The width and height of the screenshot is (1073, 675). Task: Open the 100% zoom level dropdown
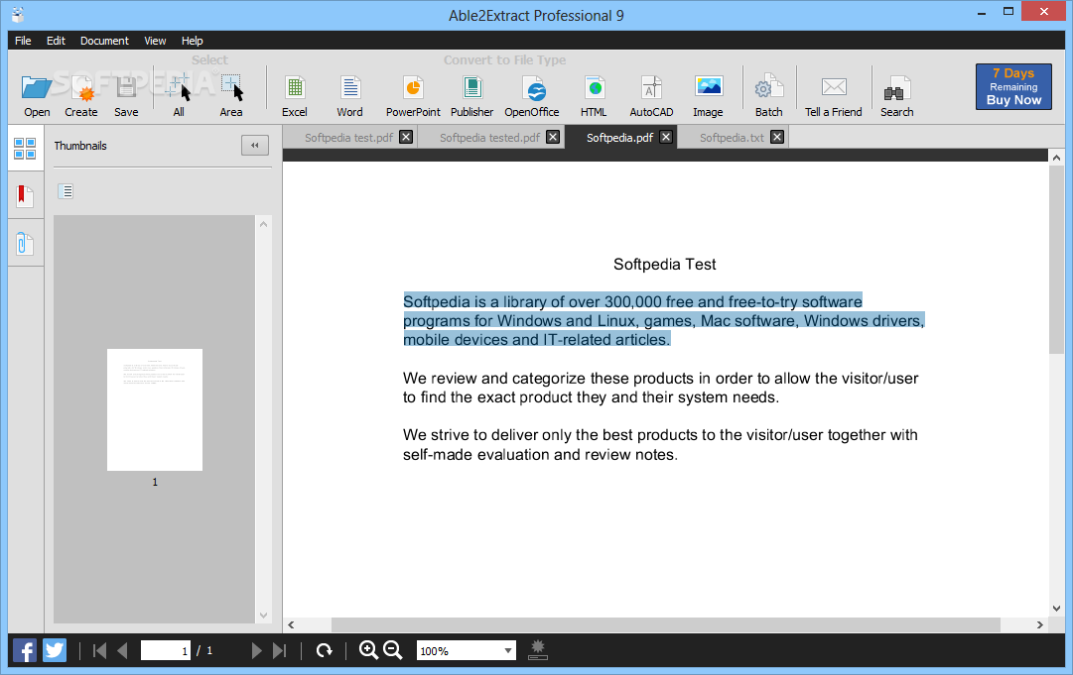coord(508,650)
